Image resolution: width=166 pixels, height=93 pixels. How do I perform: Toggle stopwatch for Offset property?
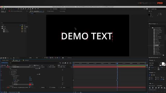14,80
